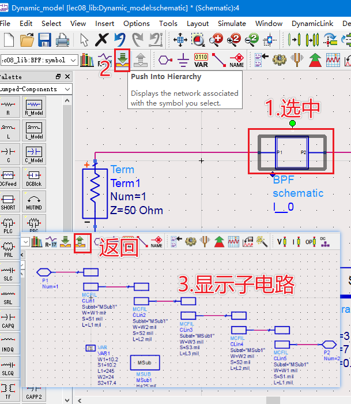Delete the selection with the black X icon
Screen dimensions: 351x404
(102, 40)
